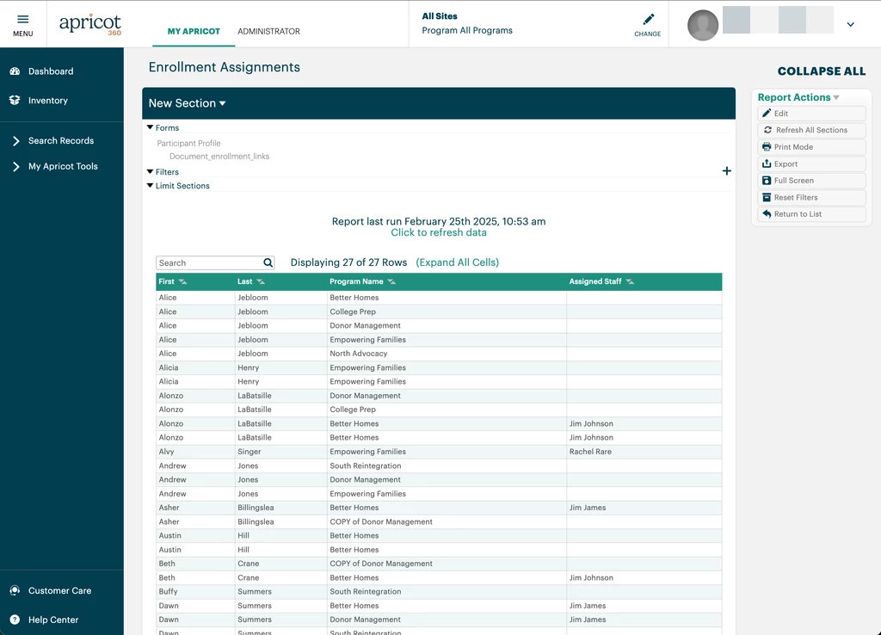Click the Return to List arrow icon
Screen dimensions: 881x635
click(767, 214)
